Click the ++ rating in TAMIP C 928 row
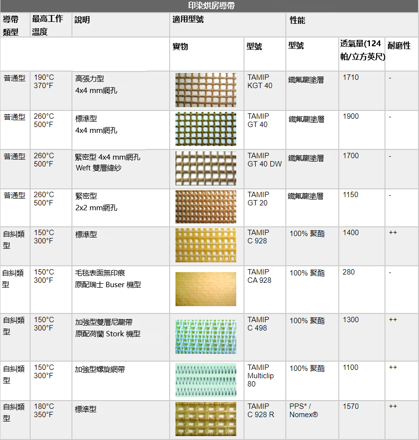This screenshot has width=419, height=440. point(393,233)
